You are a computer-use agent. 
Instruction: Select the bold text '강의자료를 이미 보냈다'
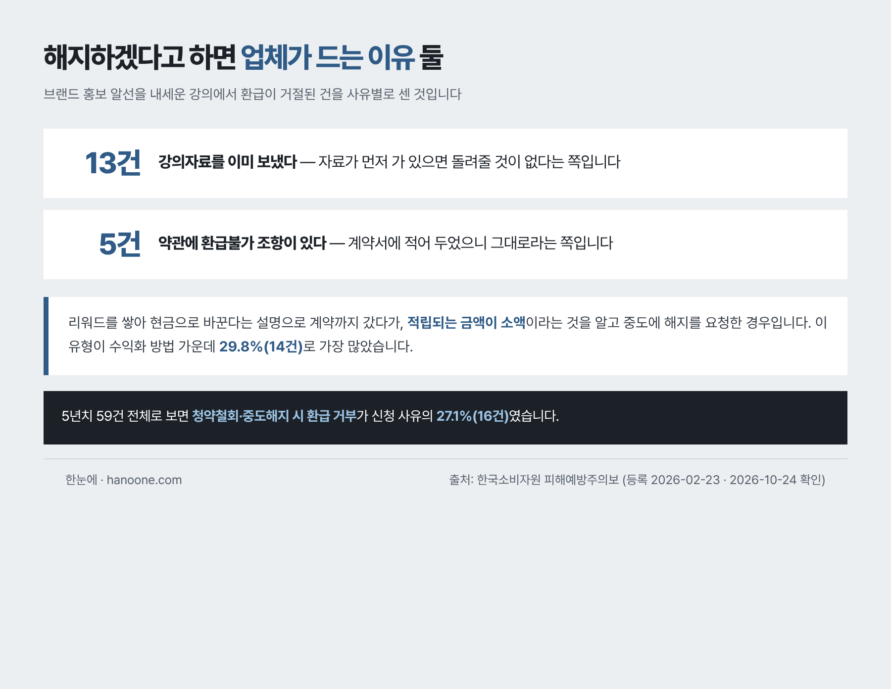pyautogui.click(x=228, y=162)
